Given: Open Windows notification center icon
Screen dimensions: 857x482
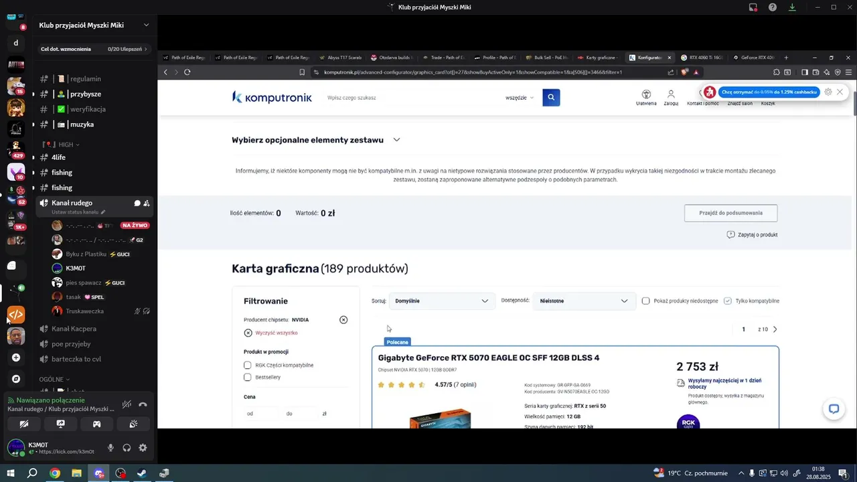Looking at the screenshot, I should 843,473.
